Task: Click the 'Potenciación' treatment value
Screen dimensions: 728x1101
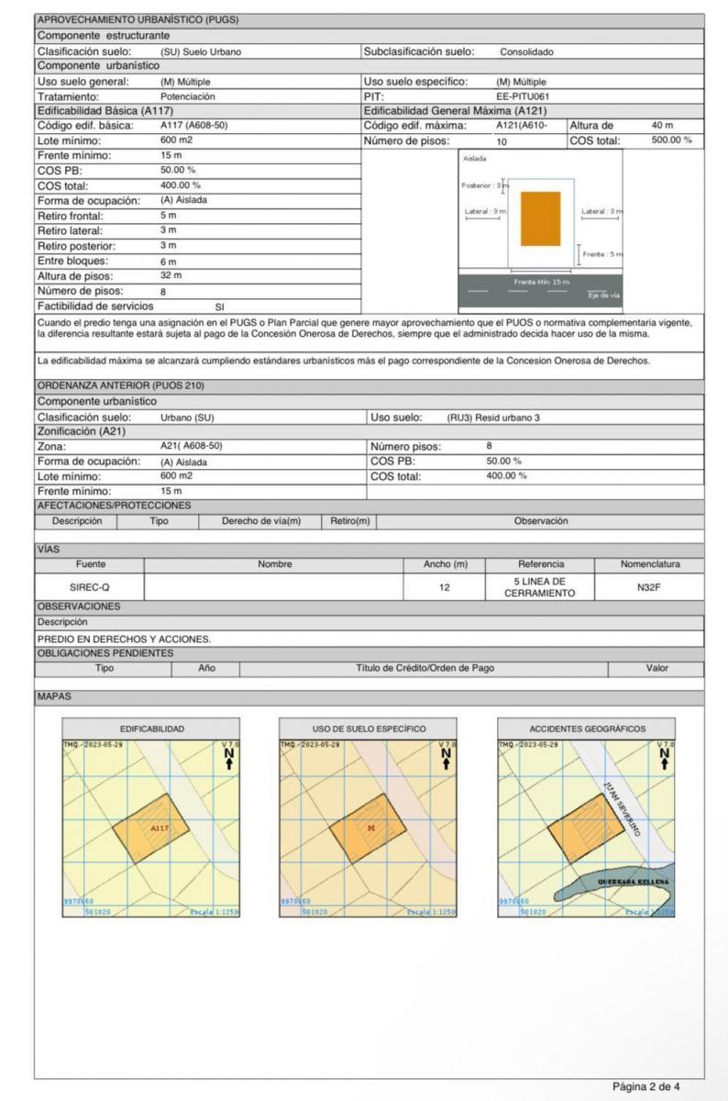Action: [x=187, y=95]
